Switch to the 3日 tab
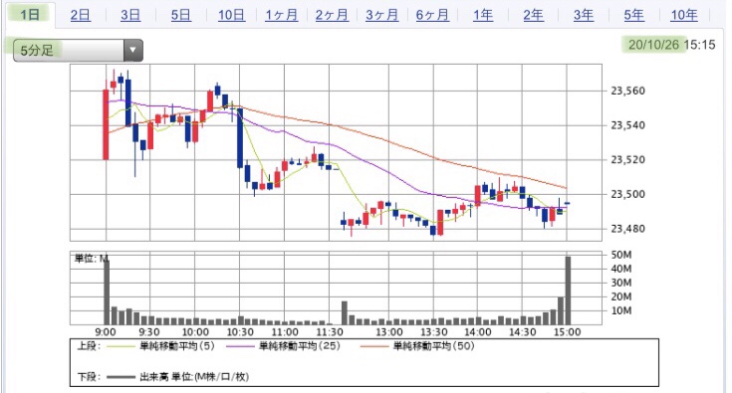The height and width of the screenshot is (393, 732). coord(130,15)
